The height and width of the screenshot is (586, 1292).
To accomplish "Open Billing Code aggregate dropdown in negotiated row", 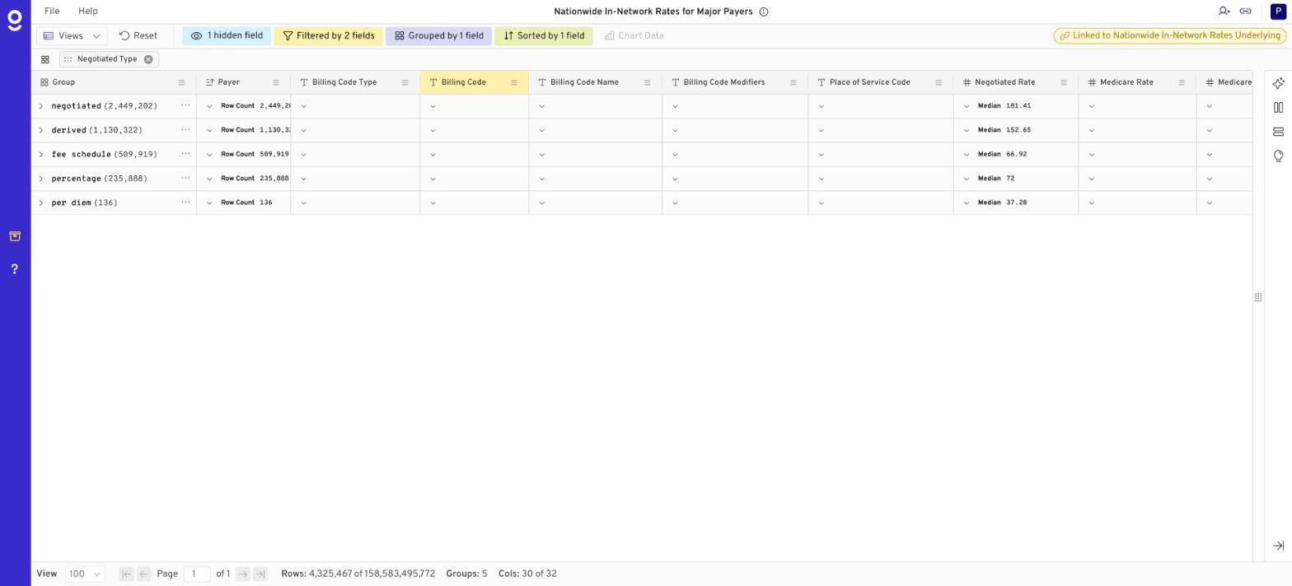I will (433, 106).
